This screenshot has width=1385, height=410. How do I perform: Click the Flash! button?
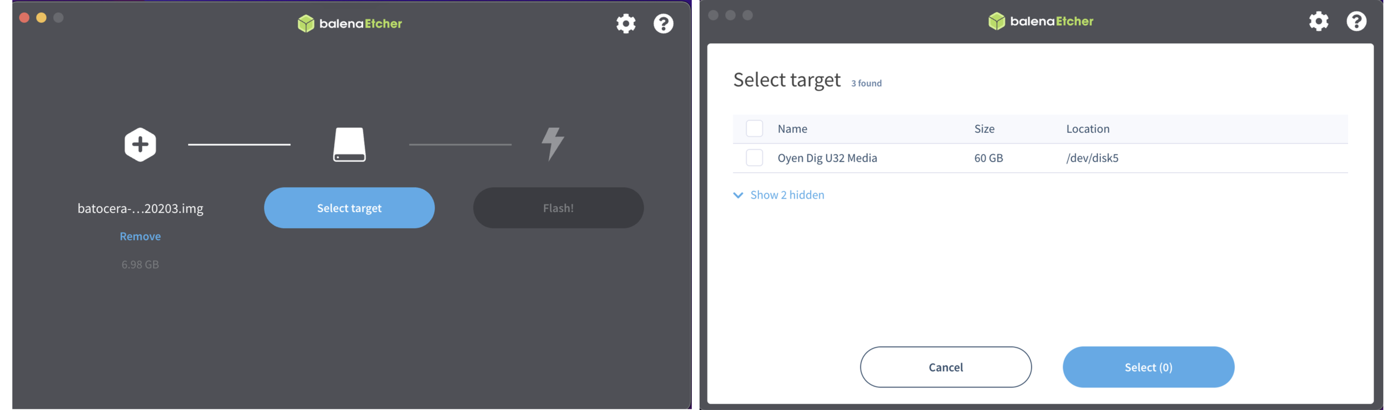(558, 207)
